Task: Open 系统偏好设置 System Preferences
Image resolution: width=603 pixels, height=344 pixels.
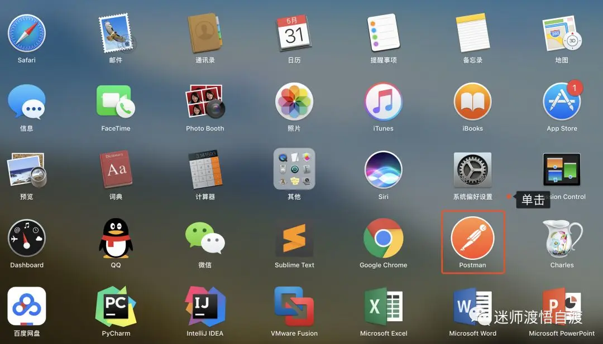Action: click(x=473, y=170)
